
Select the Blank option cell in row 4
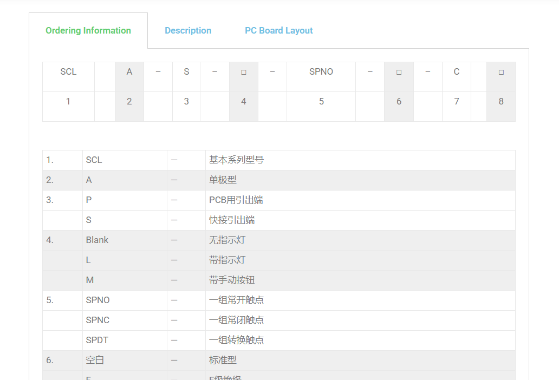coord(97,240)
